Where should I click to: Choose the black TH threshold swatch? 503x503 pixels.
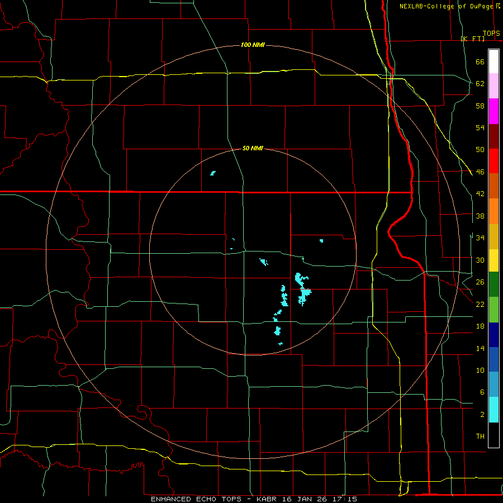point(493,435)
